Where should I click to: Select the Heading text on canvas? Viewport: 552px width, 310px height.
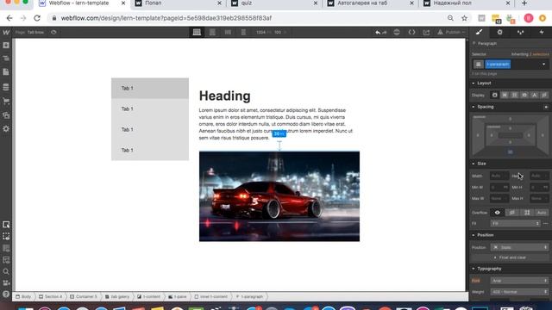224,96
